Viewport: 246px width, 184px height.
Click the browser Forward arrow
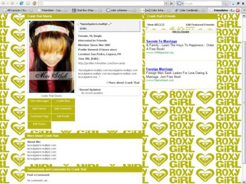tap(12, 3)
